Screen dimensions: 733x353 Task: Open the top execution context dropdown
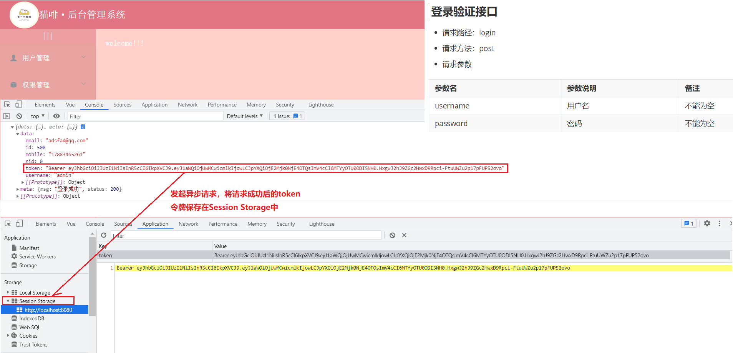(37, 116)
